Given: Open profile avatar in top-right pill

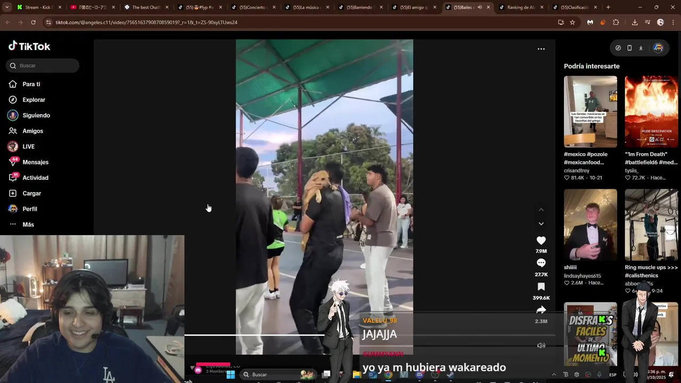Looking at the screenshot, I should point(658,48).
